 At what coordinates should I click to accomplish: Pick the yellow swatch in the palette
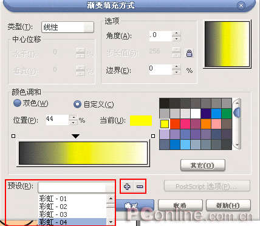[165, 124]
